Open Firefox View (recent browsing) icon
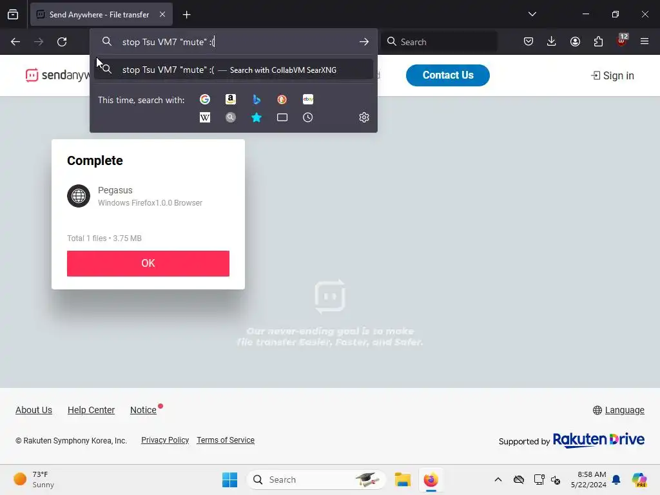Viewport: 660px width, 495px height. point(13,14)
